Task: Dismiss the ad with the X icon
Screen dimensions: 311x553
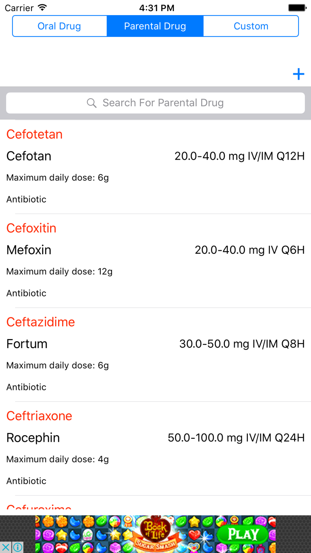Action: click(6, 547)
